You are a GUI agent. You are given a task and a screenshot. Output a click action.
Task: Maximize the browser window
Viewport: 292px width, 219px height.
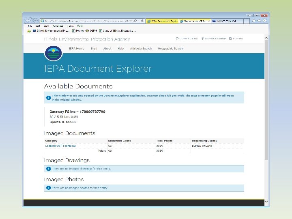pos(257,15)
